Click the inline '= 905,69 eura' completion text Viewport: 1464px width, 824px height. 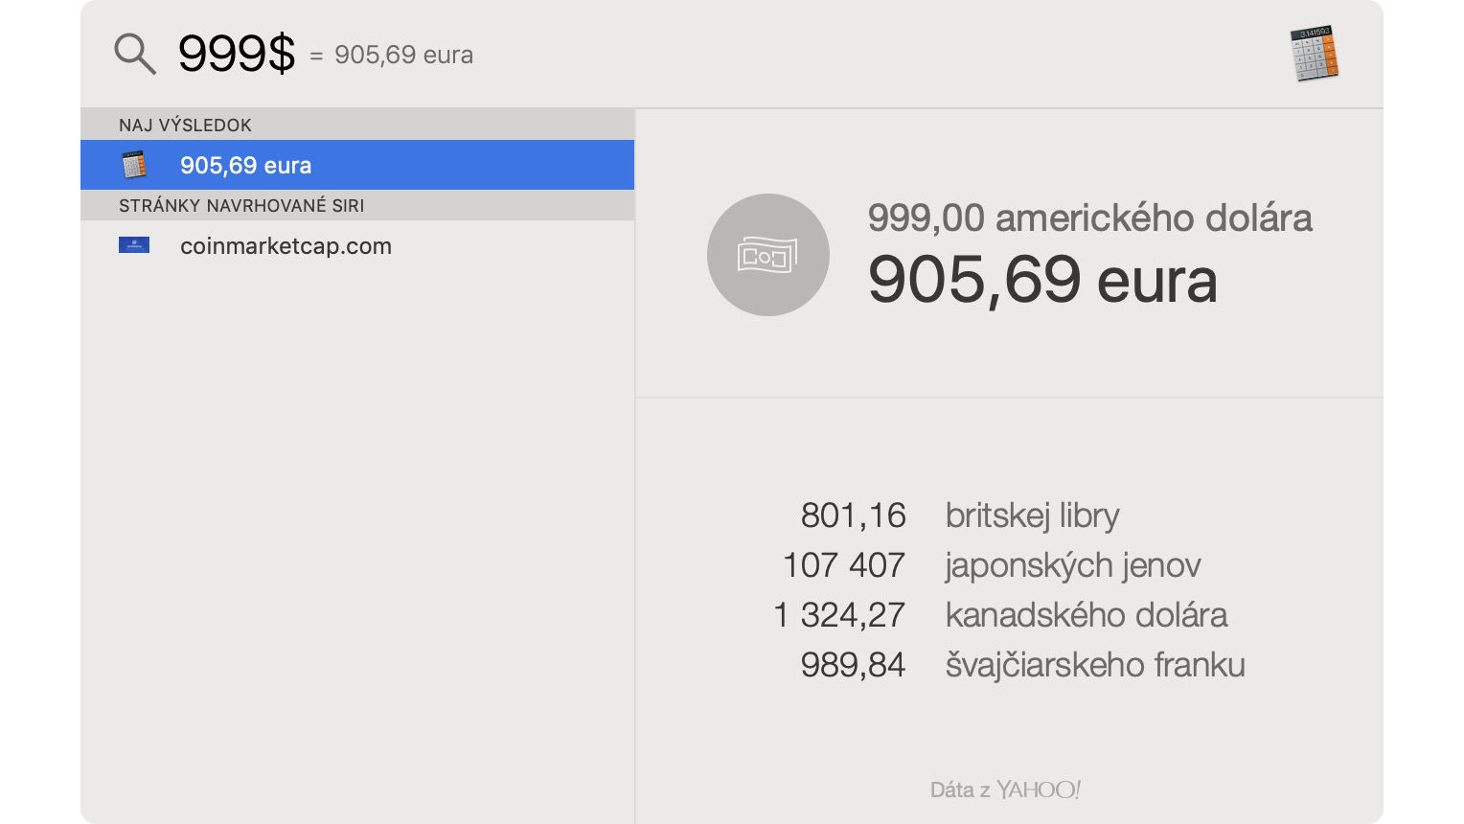point(391,55)
